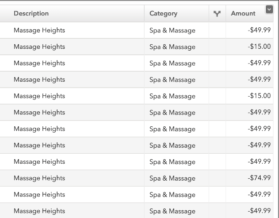Open Spa & Massage category in -$74.99 row
Image resolution: width=279 pixels, height=218 pixels.
click(x=172, y=178)
